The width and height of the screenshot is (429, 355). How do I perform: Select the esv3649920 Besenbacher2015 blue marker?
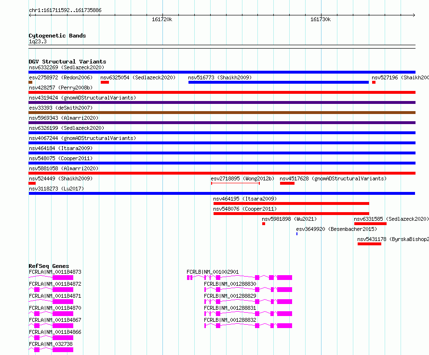point(297,234)
